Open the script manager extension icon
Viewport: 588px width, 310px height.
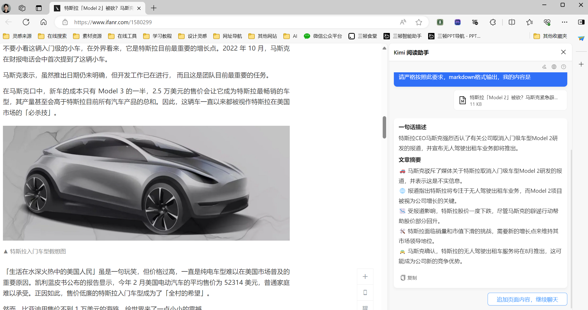tap(475, 22)
